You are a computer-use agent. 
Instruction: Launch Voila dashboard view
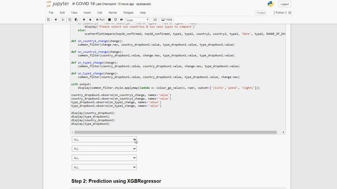tap(167, 20)
